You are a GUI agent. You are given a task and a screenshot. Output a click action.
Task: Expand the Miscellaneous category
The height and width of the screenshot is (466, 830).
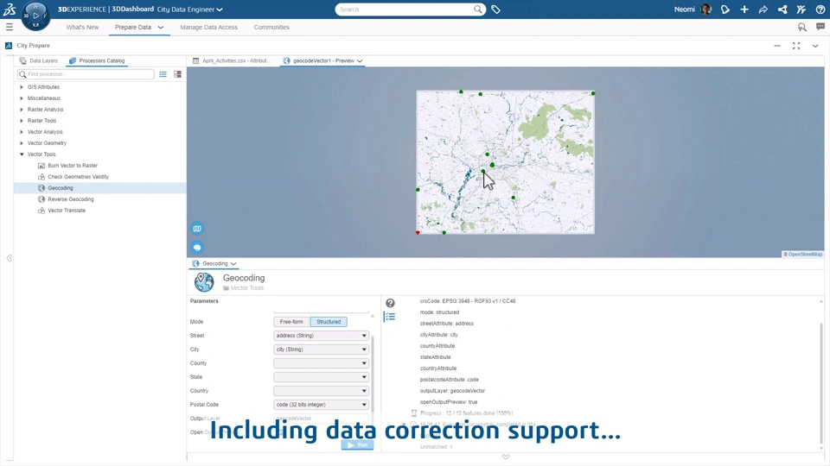[x=22, y=98]
